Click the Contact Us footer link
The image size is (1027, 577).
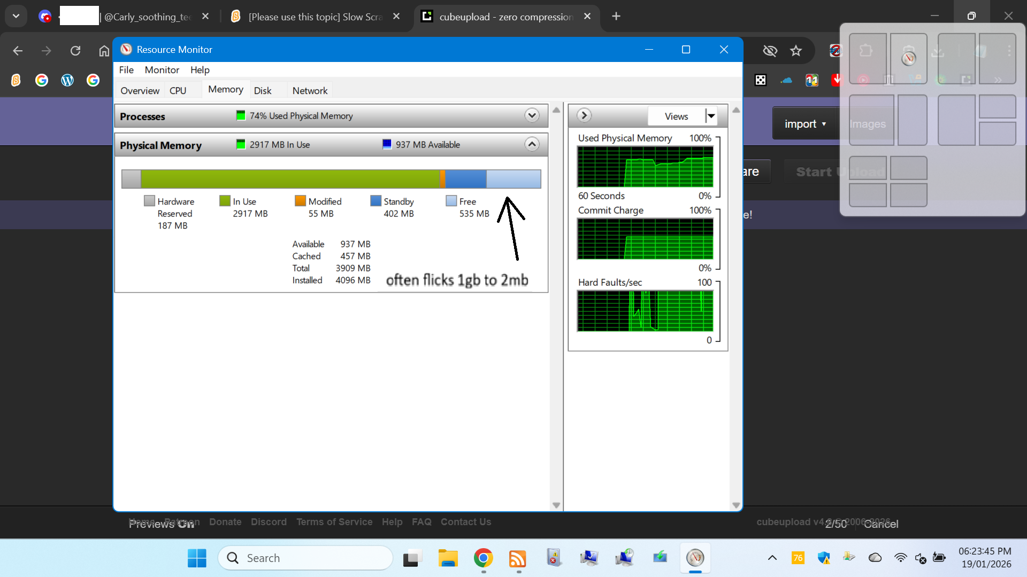pos(465,522)
